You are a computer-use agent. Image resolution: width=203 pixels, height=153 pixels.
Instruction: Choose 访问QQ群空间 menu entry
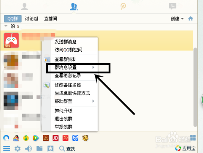[69, 50]
